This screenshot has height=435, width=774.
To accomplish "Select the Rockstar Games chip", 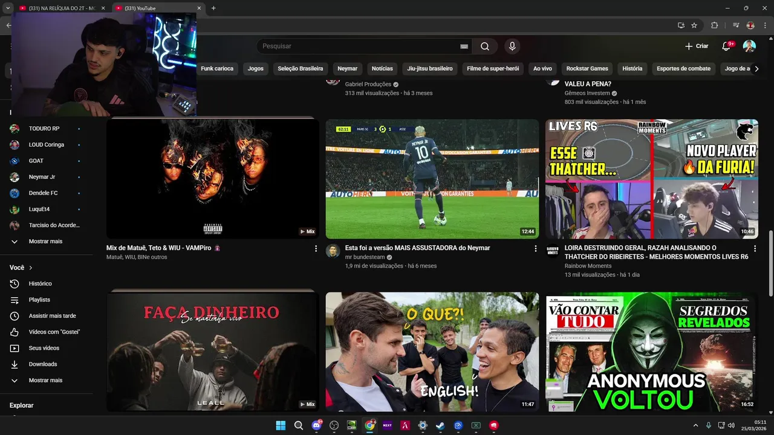I will pos(587,68).
